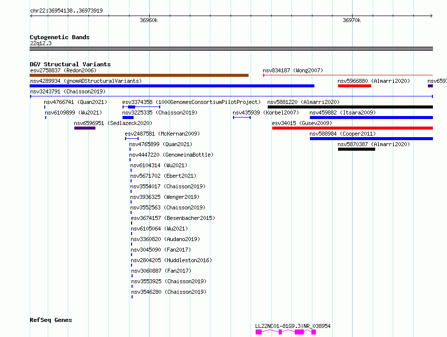Open the nsv4289934 gnomADStructuralVariants label
This screenshot has height=337, width=447.
tap(86, 81)
